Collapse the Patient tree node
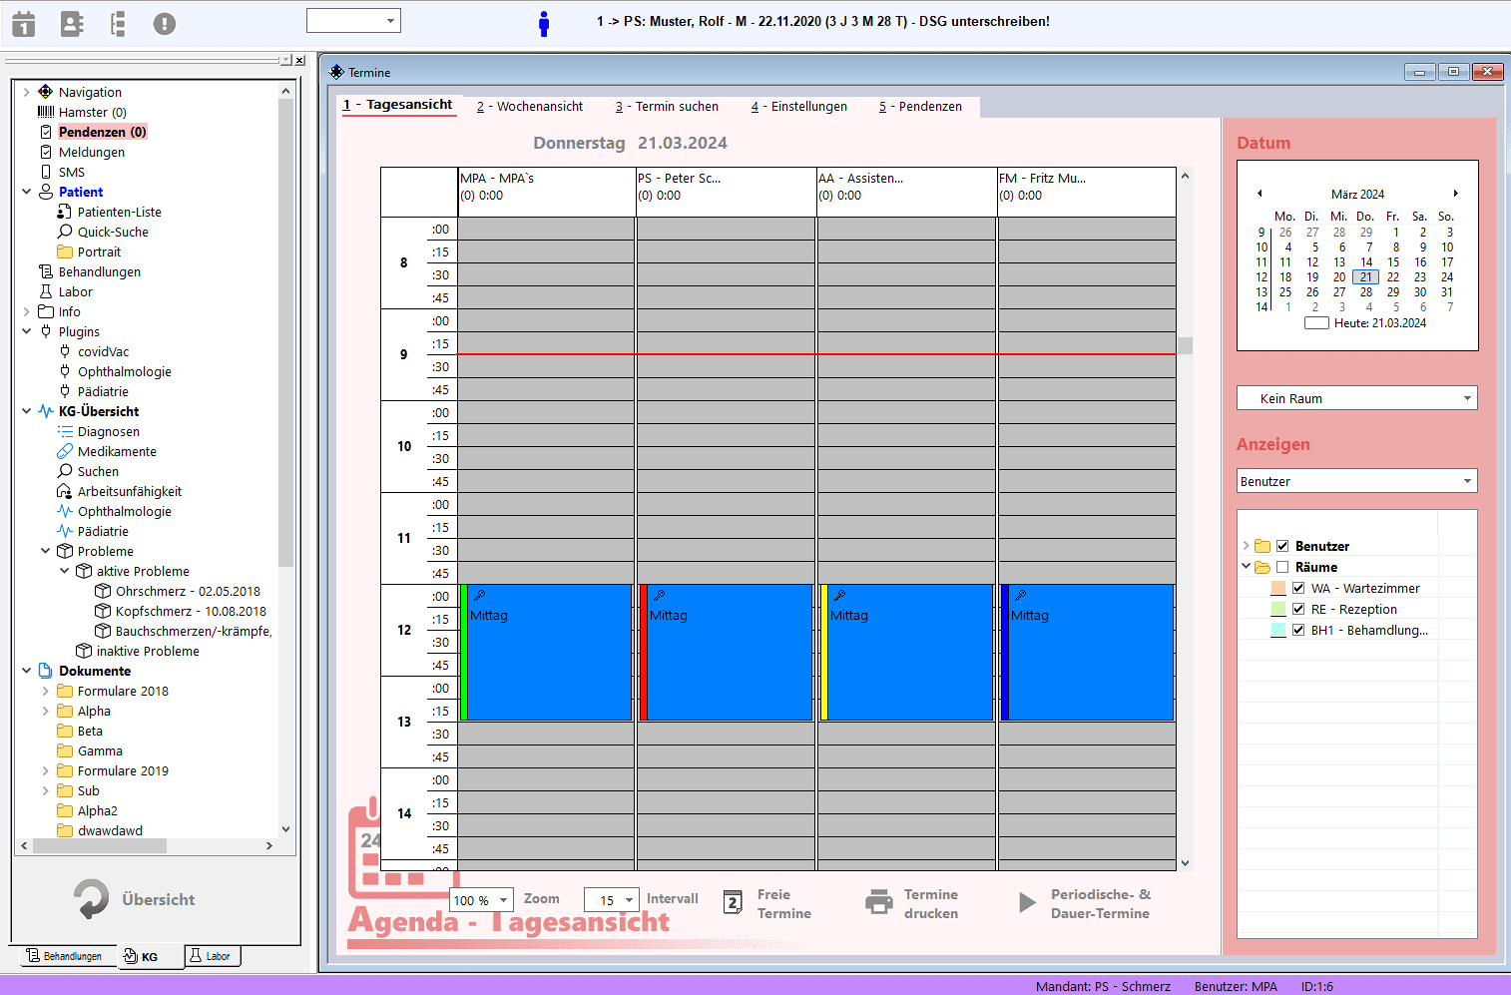 pos(26,192)
